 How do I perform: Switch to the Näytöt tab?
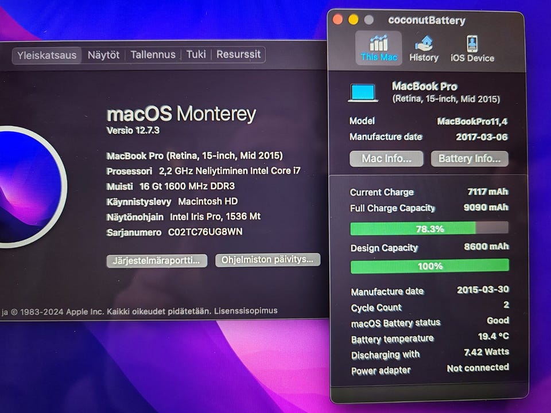[x=103, y=55]
